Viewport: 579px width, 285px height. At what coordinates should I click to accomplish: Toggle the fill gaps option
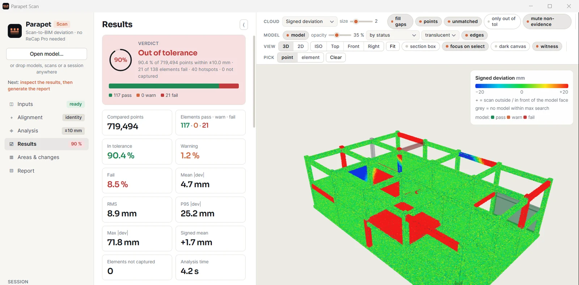tap(400, 22)
